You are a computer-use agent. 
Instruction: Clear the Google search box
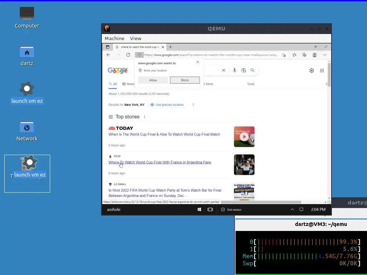pos(224,70)
